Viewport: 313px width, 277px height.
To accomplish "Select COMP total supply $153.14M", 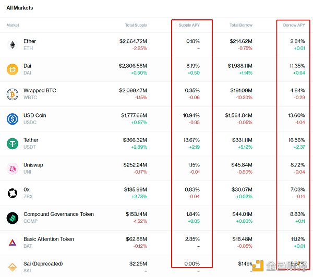I will (136, 214).
